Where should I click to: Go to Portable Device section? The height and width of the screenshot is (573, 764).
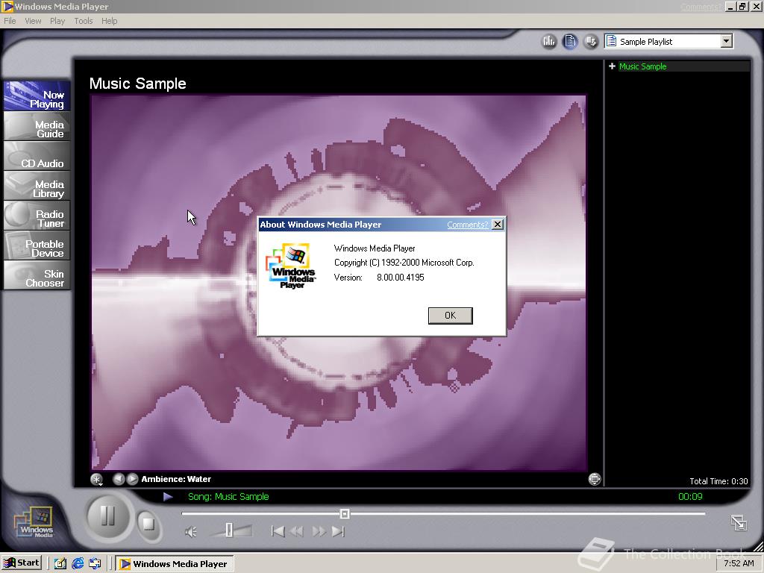(x=37, y=245)
